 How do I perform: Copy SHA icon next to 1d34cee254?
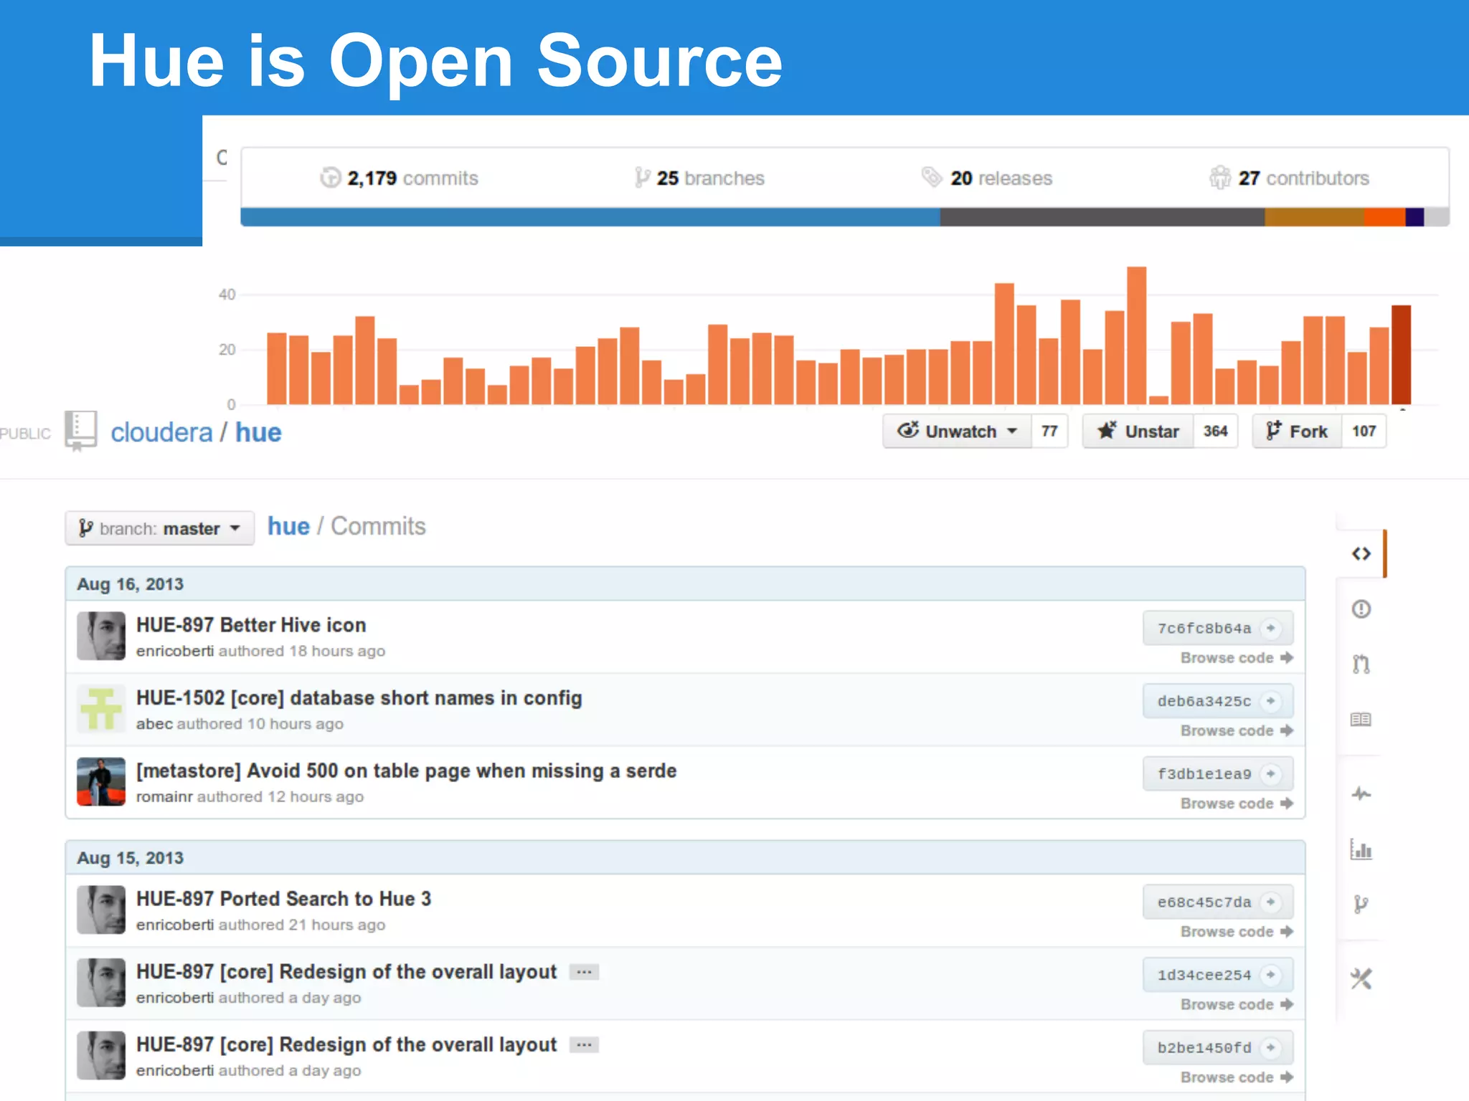click(1271, 975)
